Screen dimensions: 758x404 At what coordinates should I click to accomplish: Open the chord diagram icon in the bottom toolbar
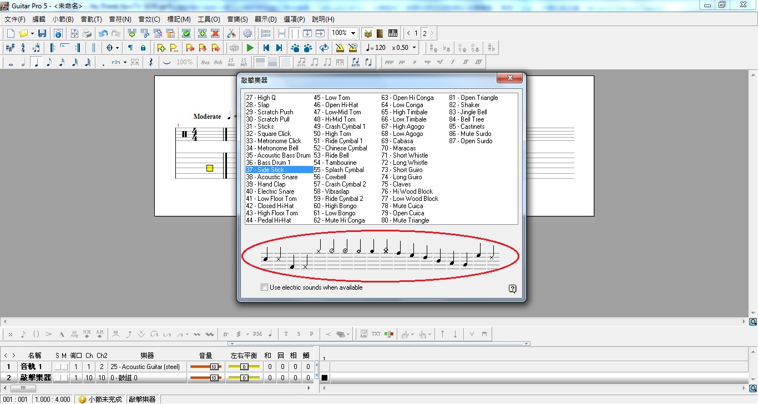point(363,334)
